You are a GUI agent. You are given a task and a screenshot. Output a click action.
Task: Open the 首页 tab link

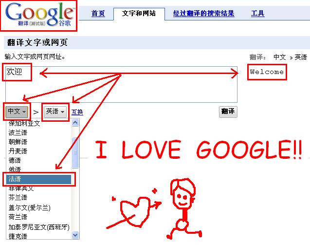(x=98, y=14)
